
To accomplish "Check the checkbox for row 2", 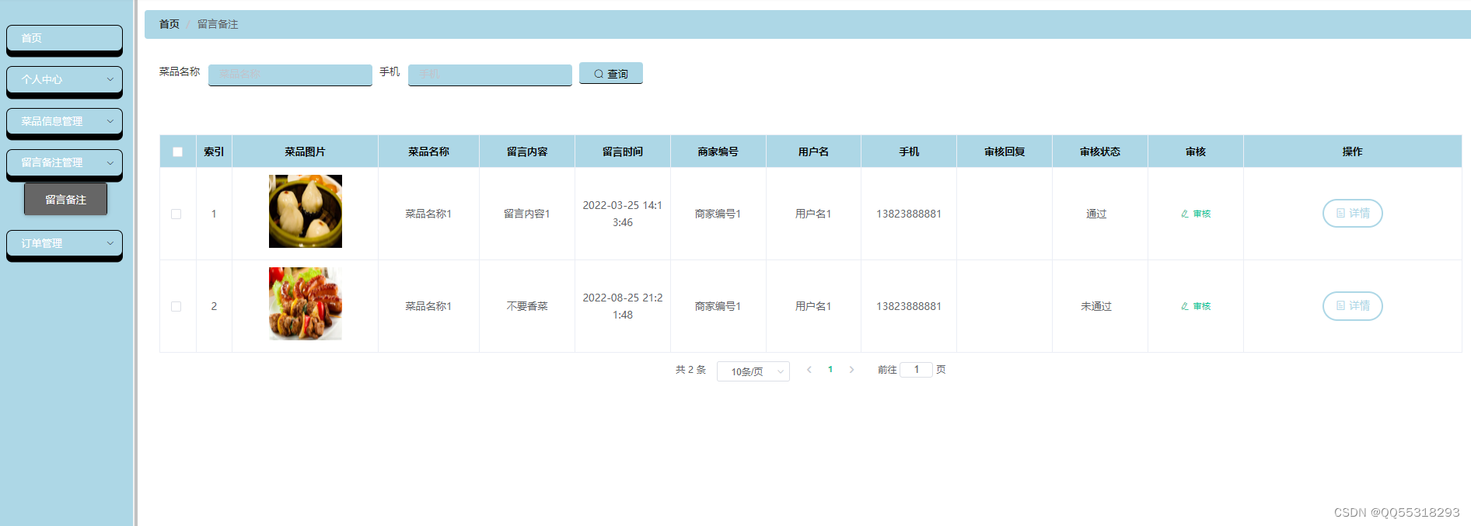I will coord(176,306).
